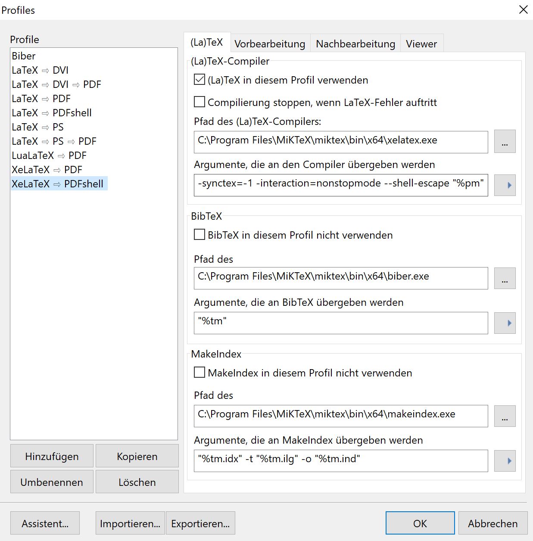The width and height of the screenshot is (533, 541).
Task: Uncheck '(La)TeX in diesem Profil verwenden'
Action: pyautogui.click(x=199, y=80)
